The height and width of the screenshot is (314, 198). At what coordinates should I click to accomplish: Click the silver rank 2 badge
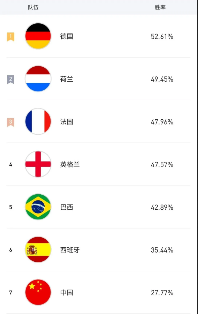[x=10, y=80]
